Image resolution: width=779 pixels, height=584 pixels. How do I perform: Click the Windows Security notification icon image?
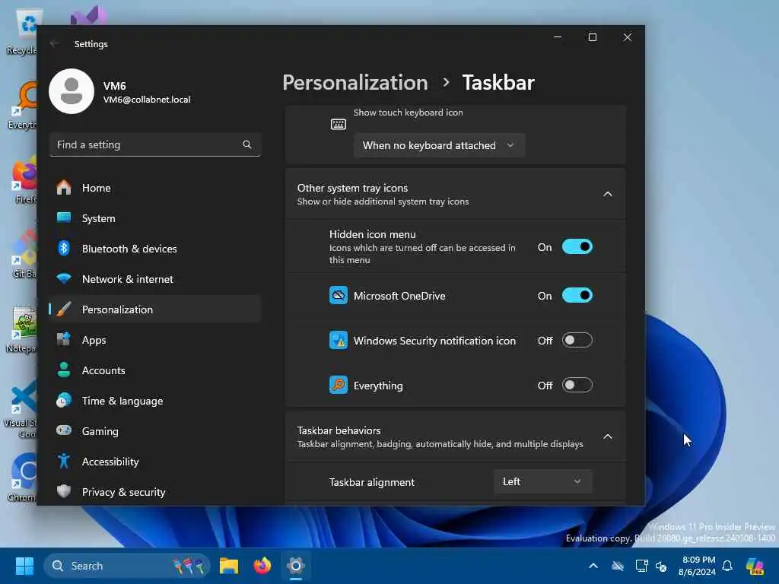tap(339, 341)
